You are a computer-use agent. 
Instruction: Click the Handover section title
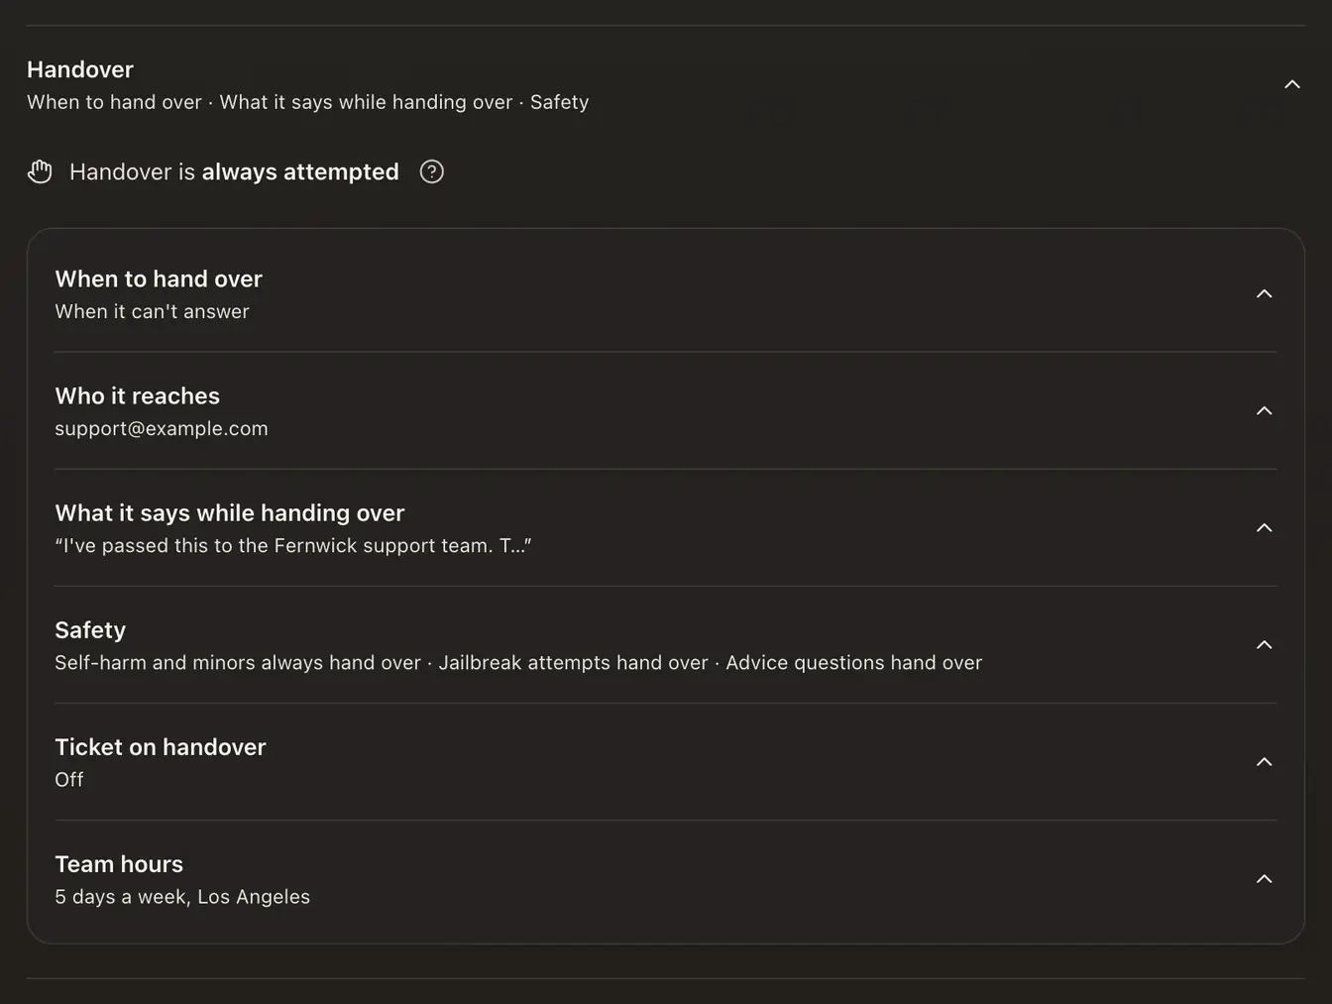80,69
